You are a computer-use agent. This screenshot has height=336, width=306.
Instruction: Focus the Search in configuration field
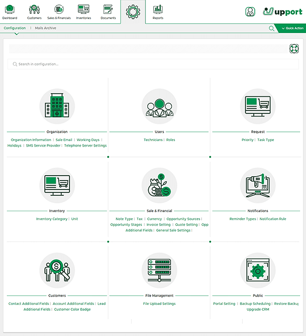point(153,64)
